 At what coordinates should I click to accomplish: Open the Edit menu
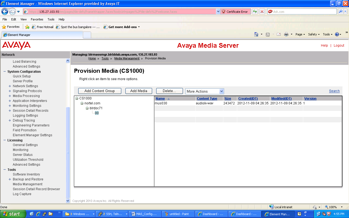(x=14, y=19)
